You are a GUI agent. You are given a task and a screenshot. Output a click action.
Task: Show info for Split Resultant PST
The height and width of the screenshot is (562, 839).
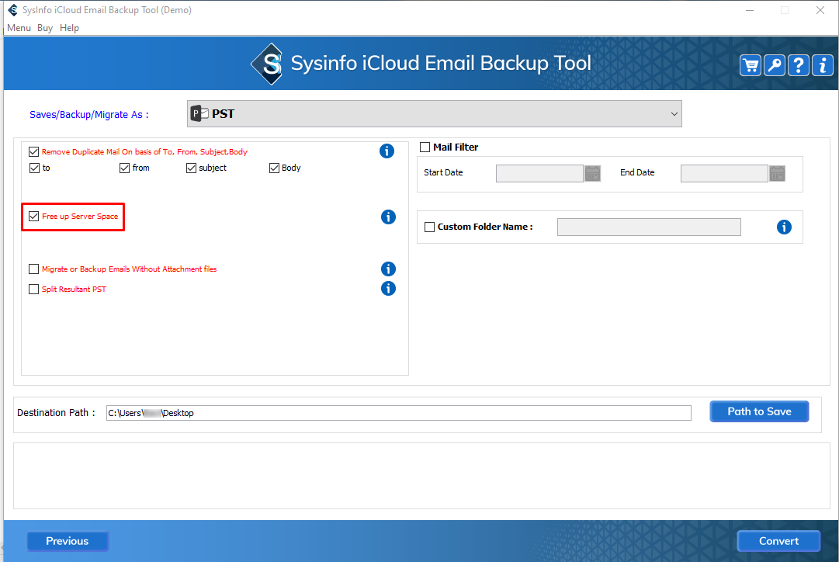389,289
